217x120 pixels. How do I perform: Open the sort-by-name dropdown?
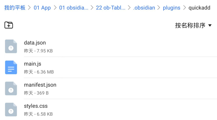[x=190, y=26]
